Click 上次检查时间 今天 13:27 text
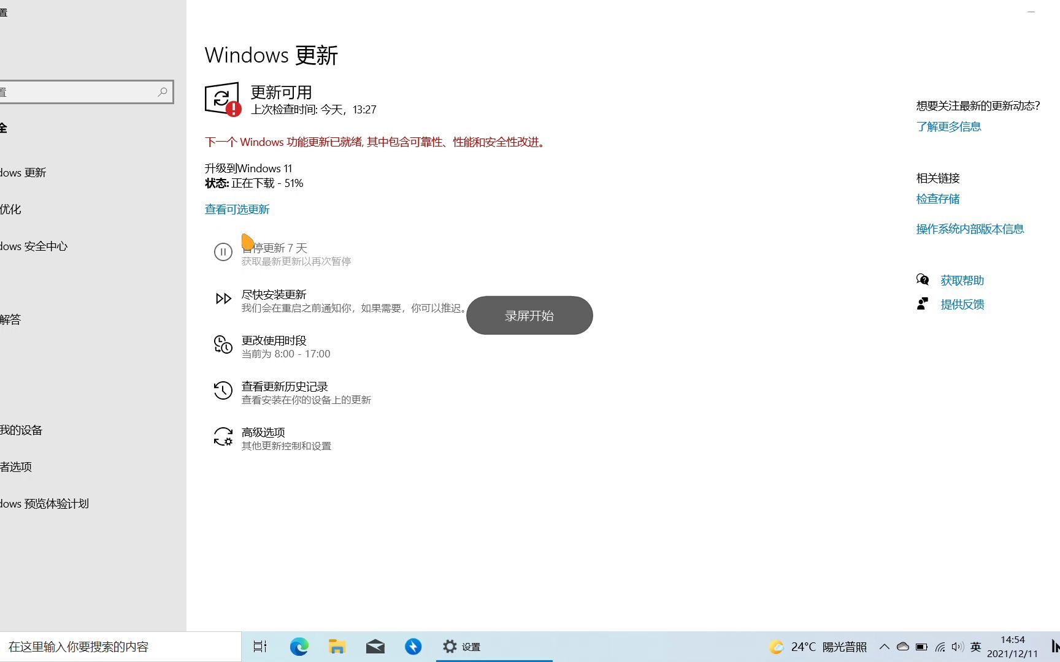Screen dimensions: 1060x662 pos(313,110)
